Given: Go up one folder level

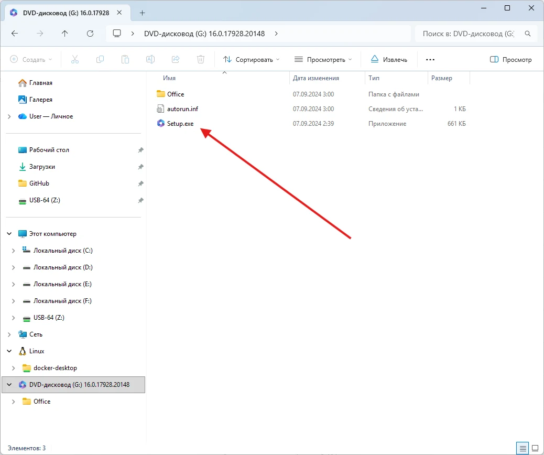Looking at the screenshot, I should pyautogui.click(x=65, y=34).
